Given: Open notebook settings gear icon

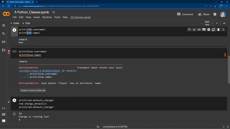Looking at the screenshot, I should click(215, 14).
